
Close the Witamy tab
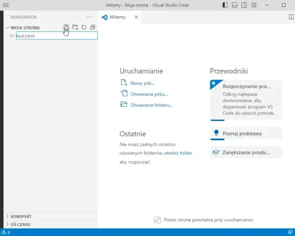pos(136,17)
